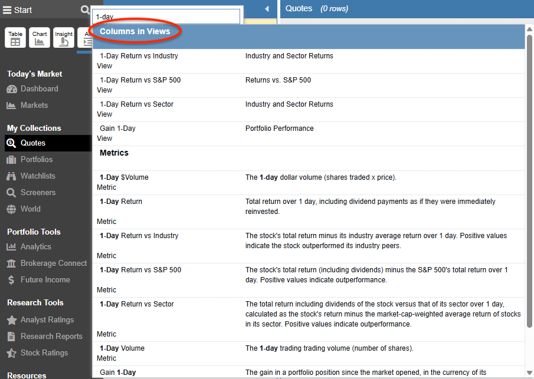Collapse the sidebar with left arrow

(x=267, y=9)
